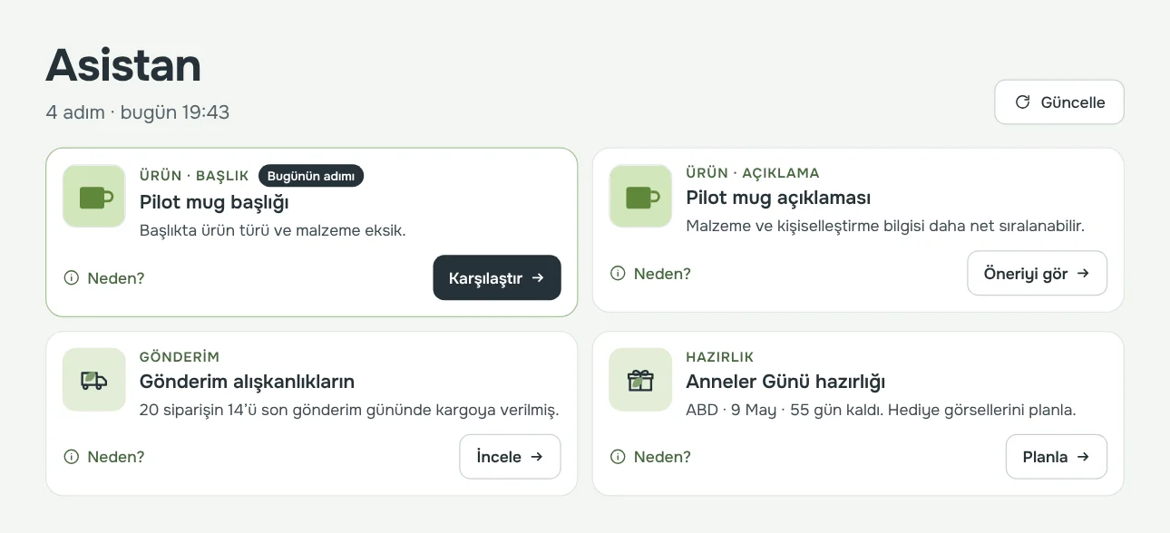The width and height of the screenshot is (1170, 533).
Task: Click info icon beside Neden? on Gönderim alışkanlıkların card
Action: (72, 457)
